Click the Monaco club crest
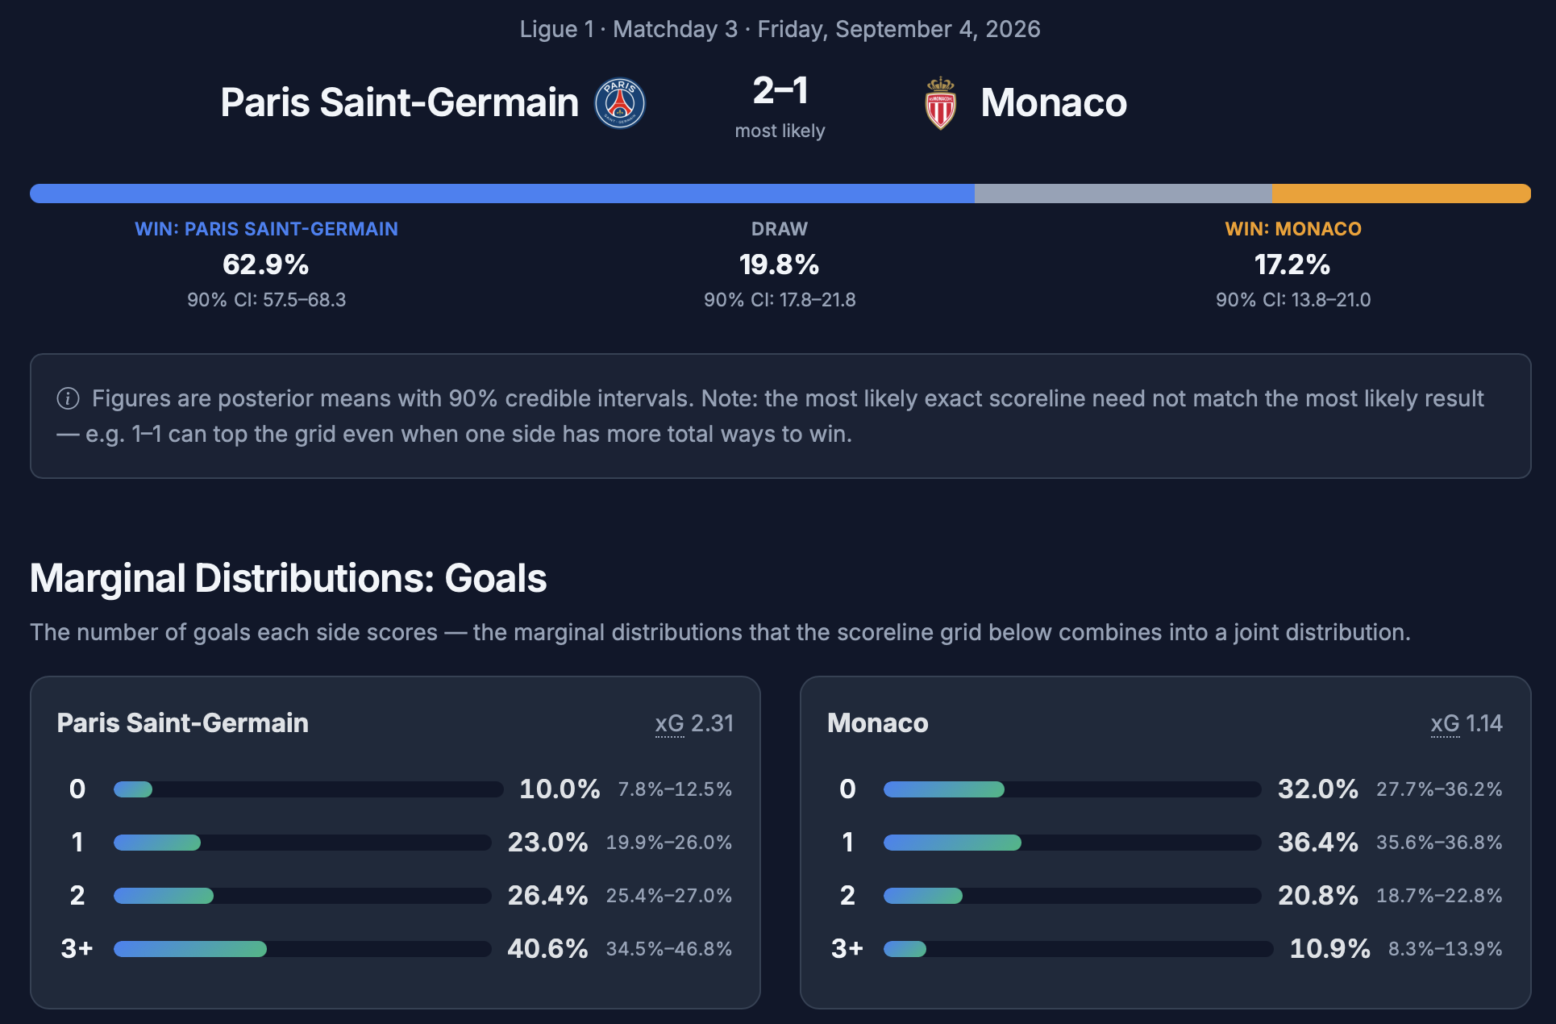This screenshot has height=1024, width=1556. tap(940, 103)
